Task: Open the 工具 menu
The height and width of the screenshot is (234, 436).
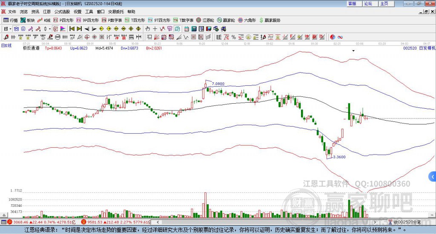Action: tap(89, 11)
